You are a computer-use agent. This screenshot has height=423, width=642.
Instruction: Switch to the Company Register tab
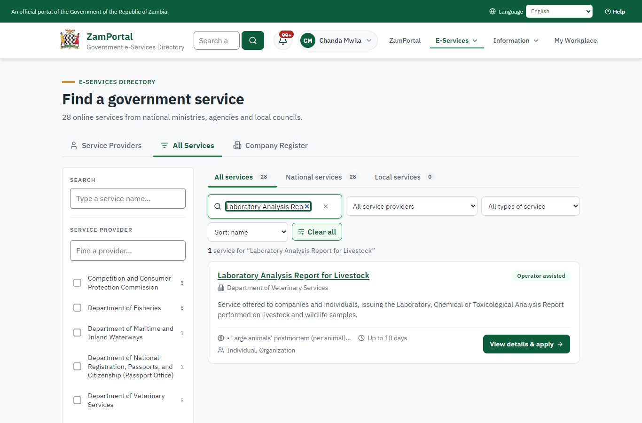271,146
